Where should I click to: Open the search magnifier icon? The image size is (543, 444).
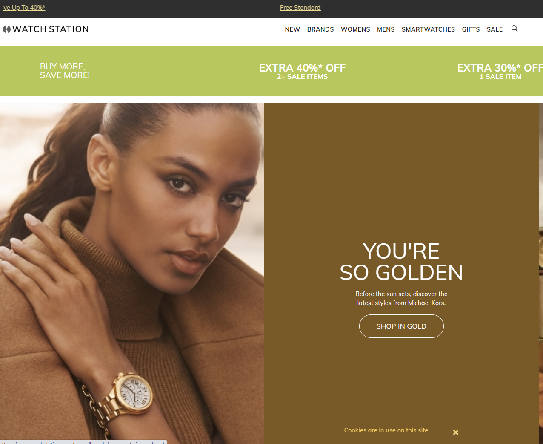pos(514,29)
